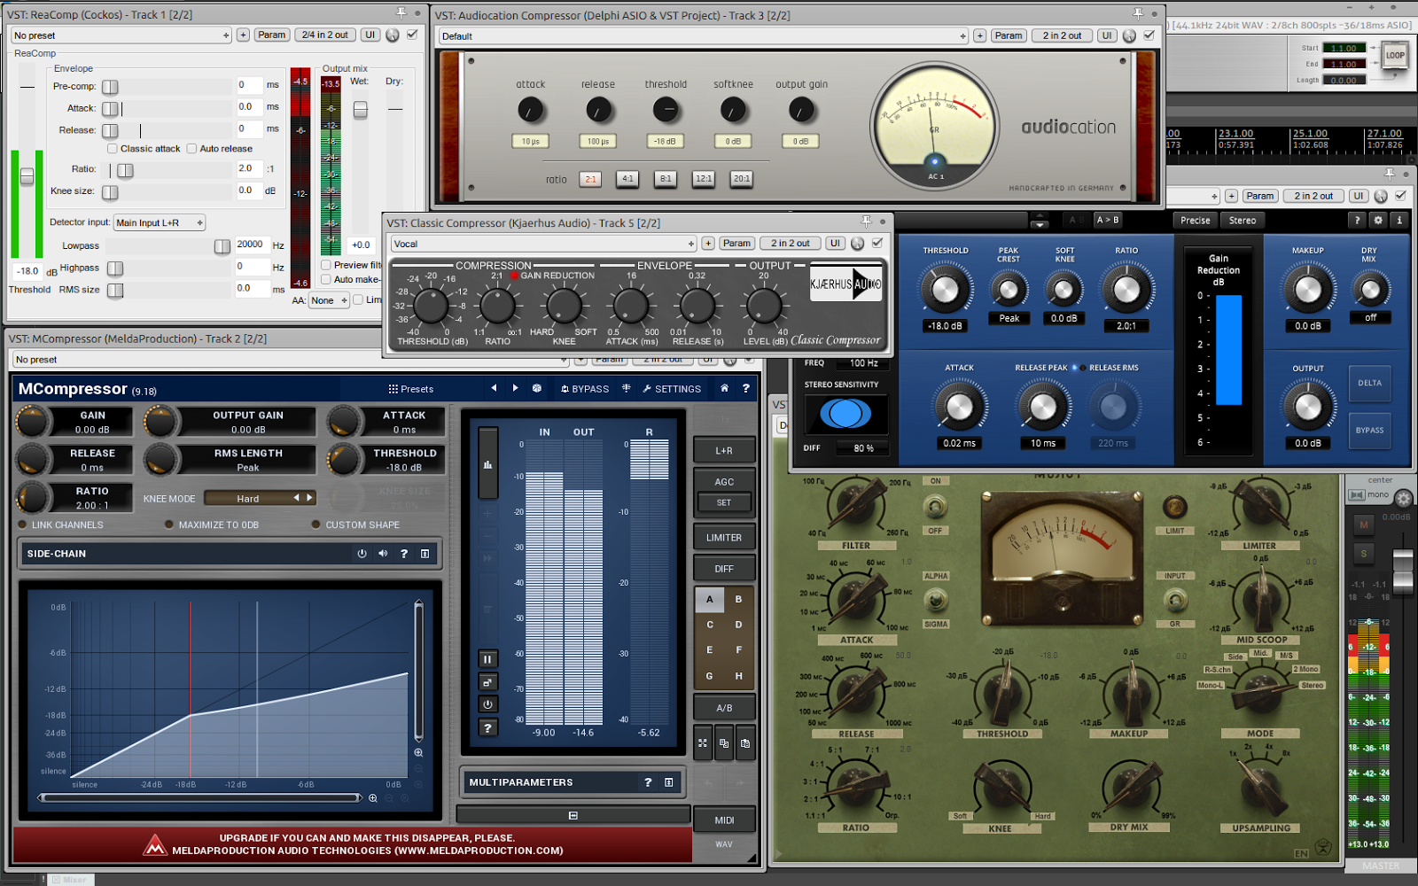
Task: Click the speaker icon next to mono in master
Action: tap(1356, 495)
